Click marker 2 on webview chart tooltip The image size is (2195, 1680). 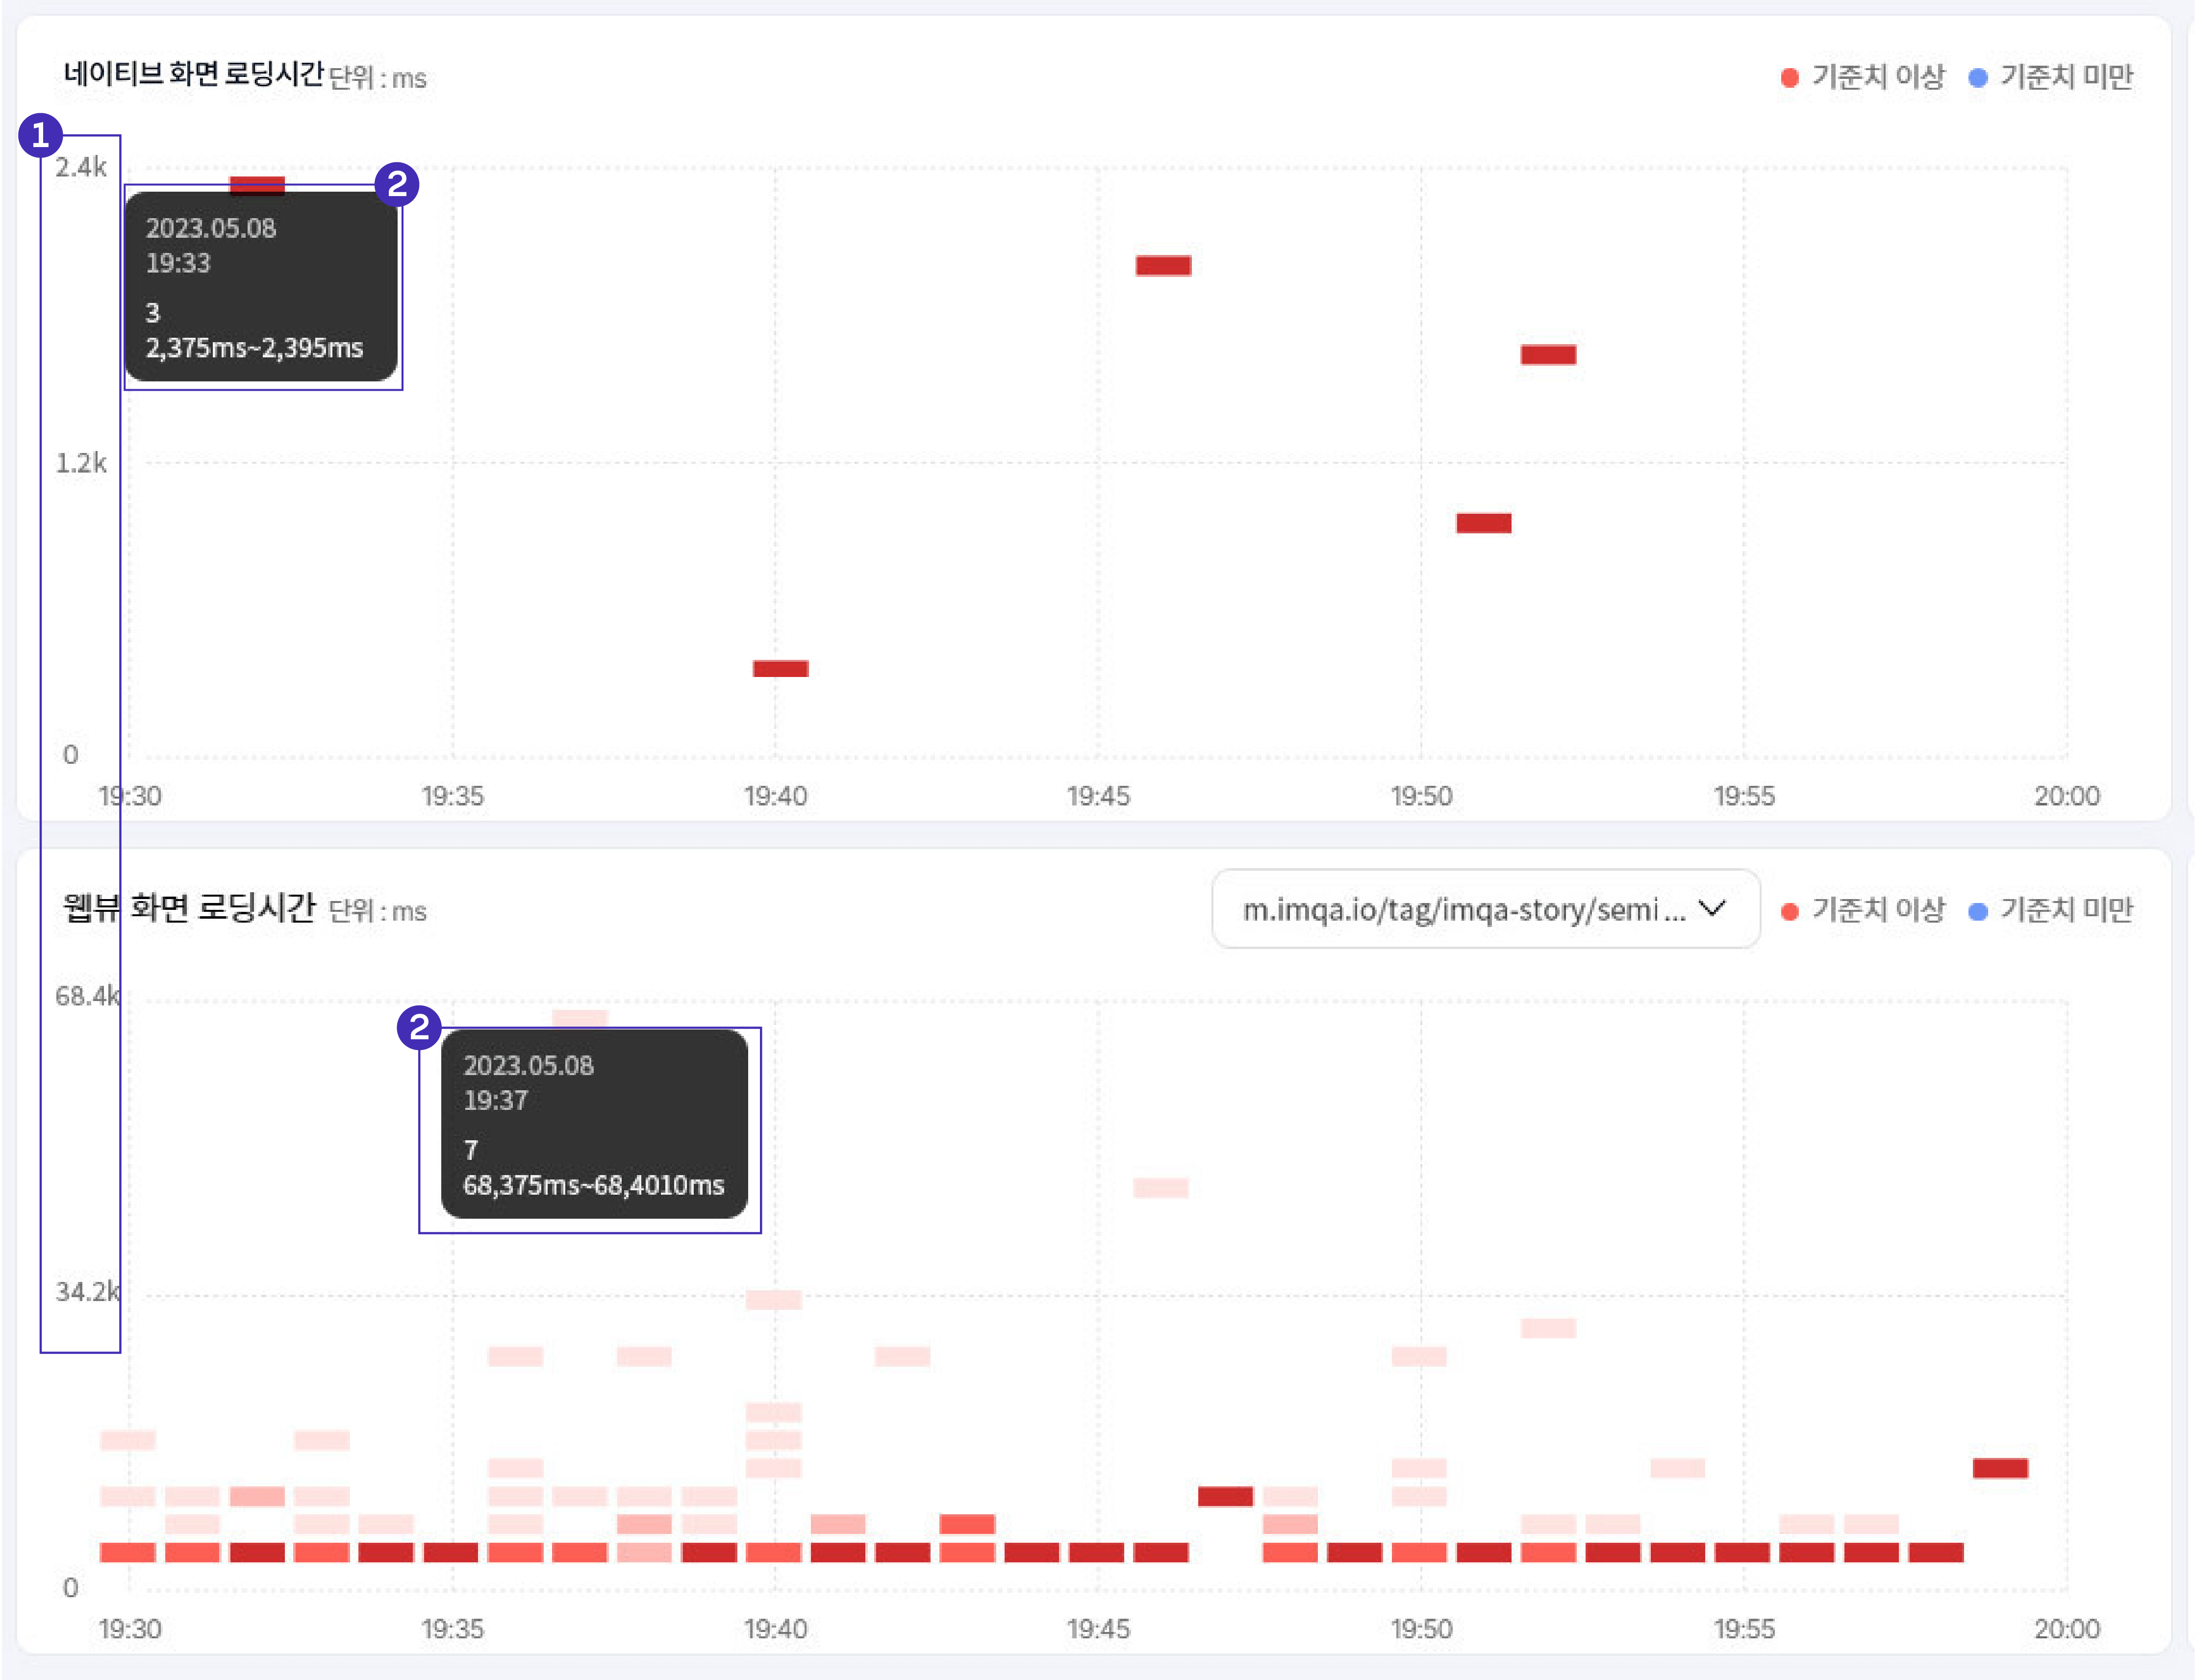tap(419, 1027)
